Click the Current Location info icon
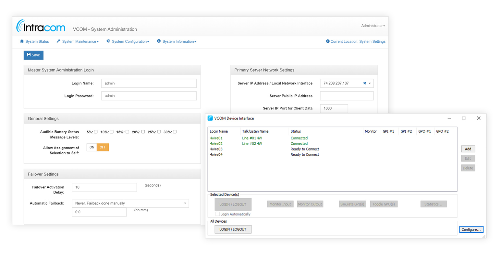The image size is (501, 255). 328,41
